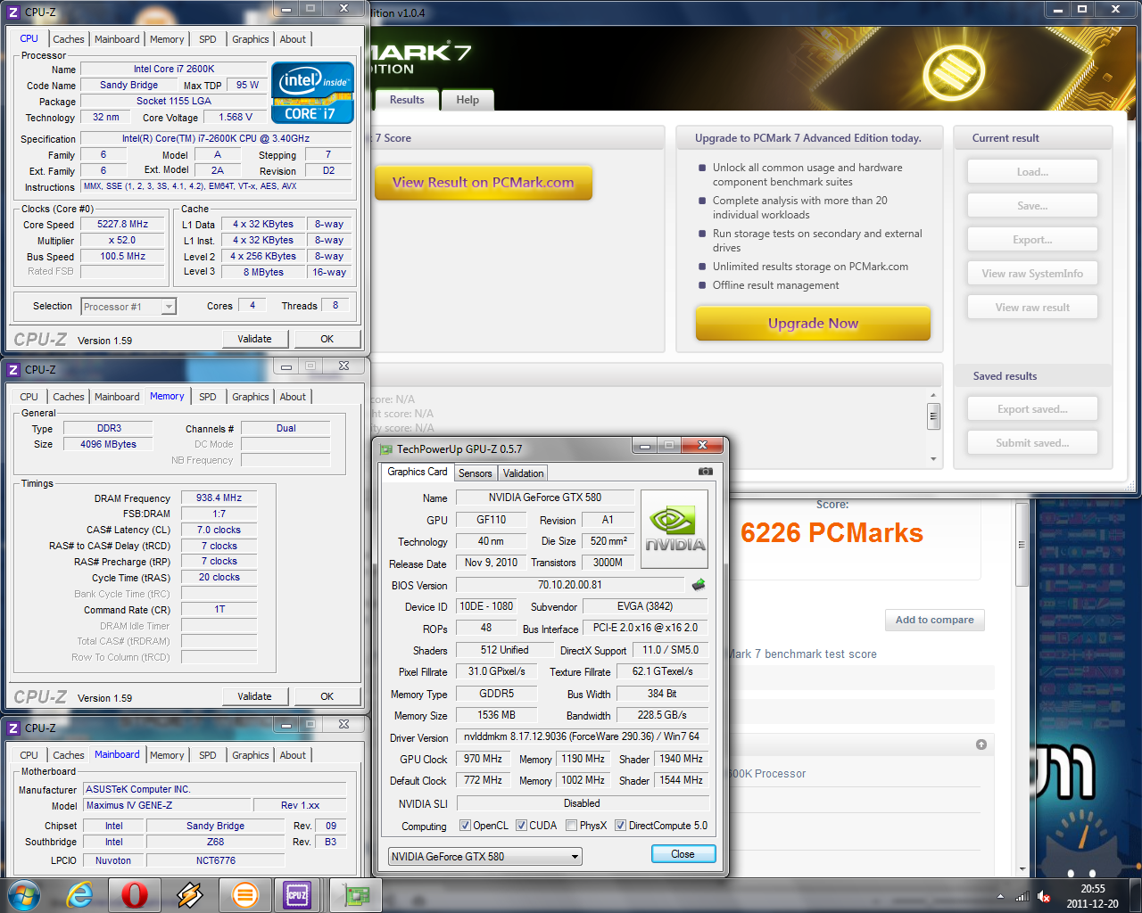This screenshot has width=1142, height=913.
Task: Toggle the OpenCL checkbox in GPU-Z
Action: coord(465,826)
